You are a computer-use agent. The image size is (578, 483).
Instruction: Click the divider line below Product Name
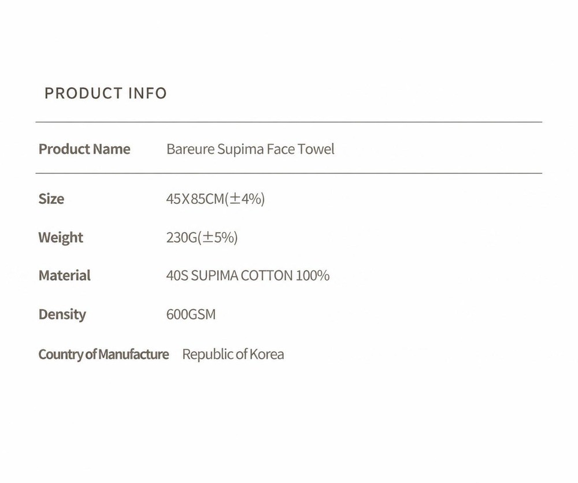pyautogui.click(x=288, y=173)
